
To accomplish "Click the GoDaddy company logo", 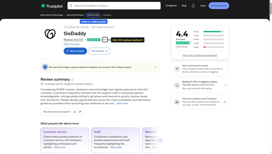I will click(x=50, y=34).
